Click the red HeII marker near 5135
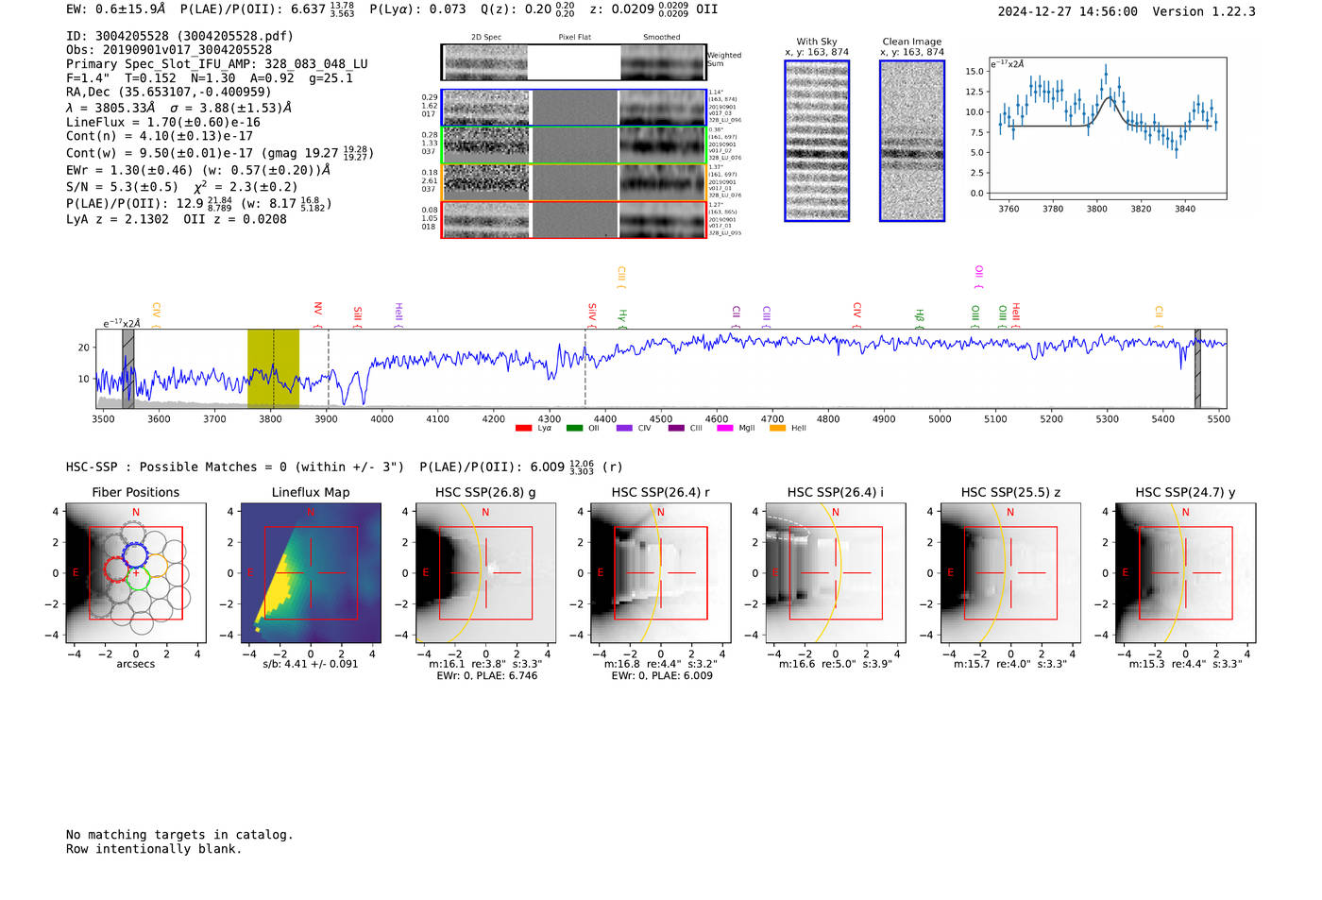 (1016, 315)
